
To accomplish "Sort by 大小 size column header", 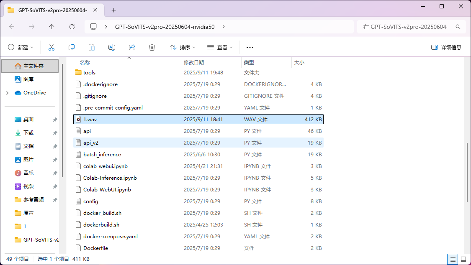I will point(299,62).
